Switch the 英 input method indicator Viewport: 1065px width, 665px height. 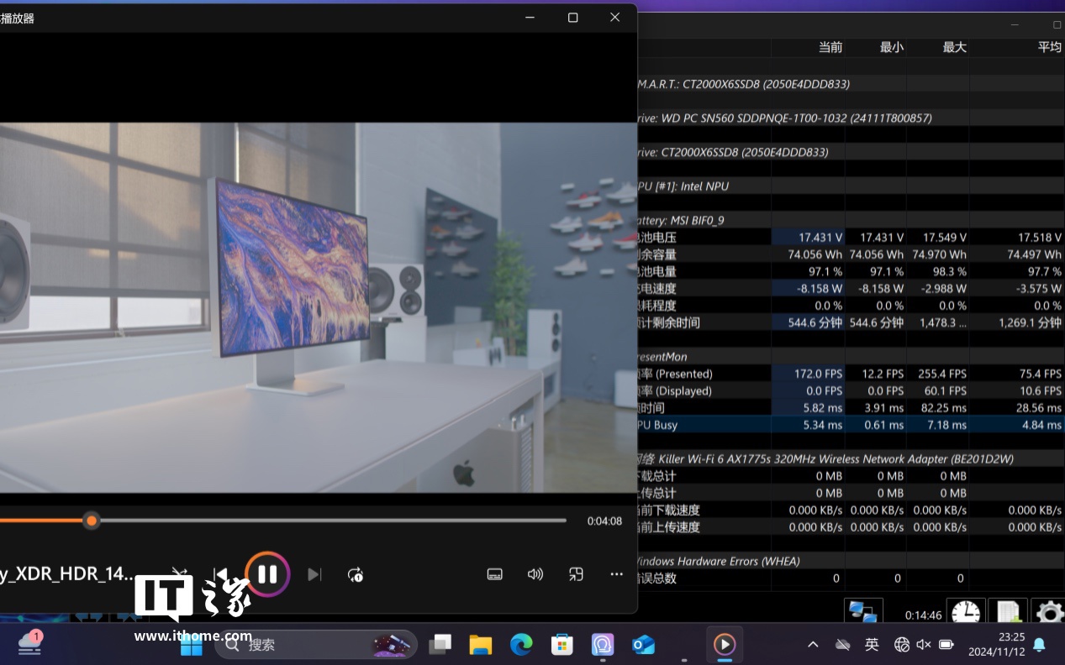(872, 644)
